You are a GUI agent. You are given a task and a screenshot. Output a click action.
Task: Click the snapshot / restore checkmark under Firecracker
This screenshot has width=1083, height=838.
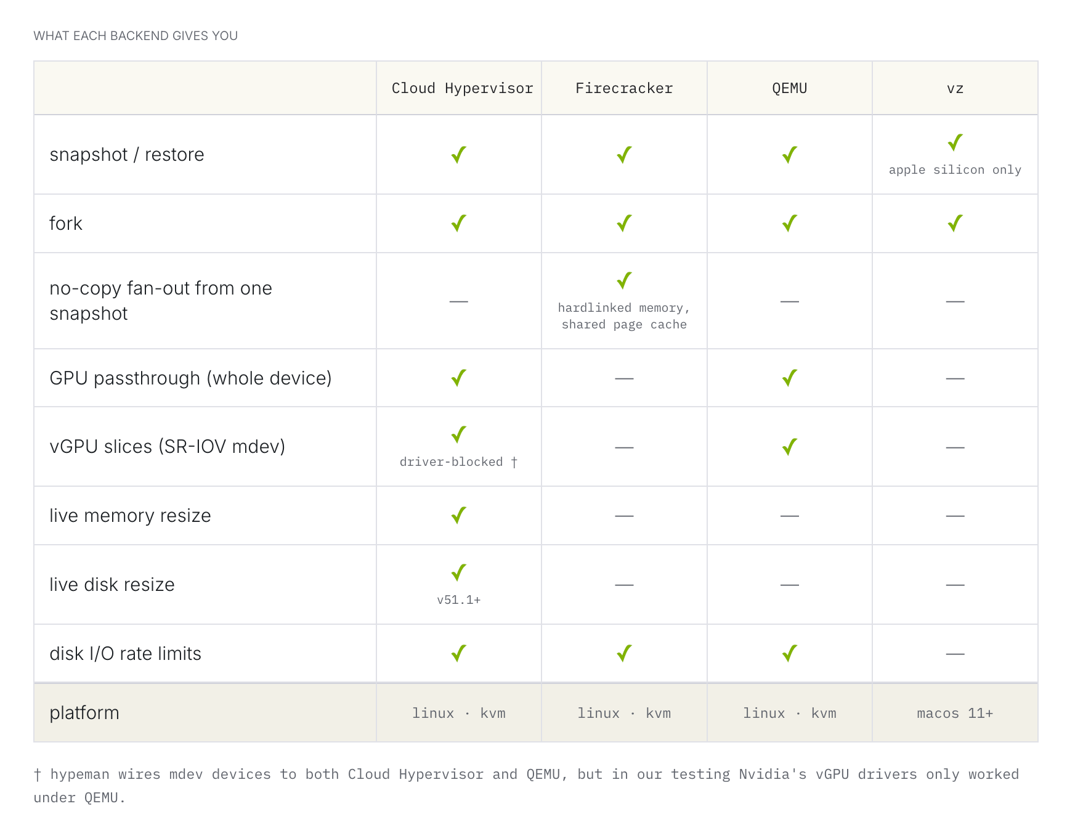coord(624,155)
